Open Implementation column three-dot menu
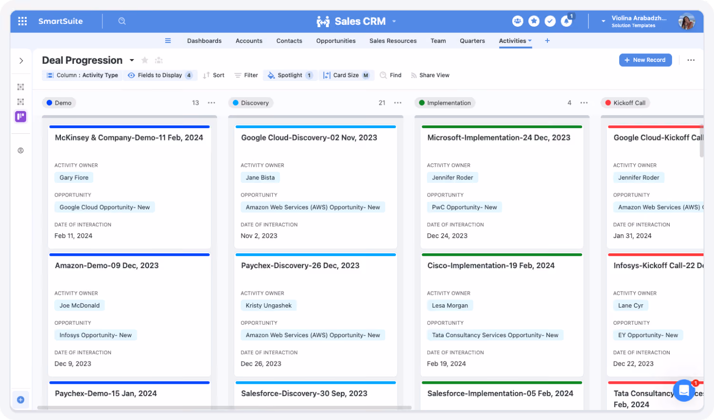 [x=584, y=103]
